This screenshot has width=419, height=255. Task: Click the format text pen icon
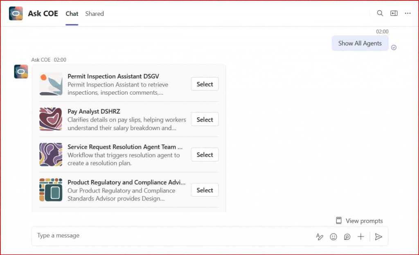click(320, 237)
